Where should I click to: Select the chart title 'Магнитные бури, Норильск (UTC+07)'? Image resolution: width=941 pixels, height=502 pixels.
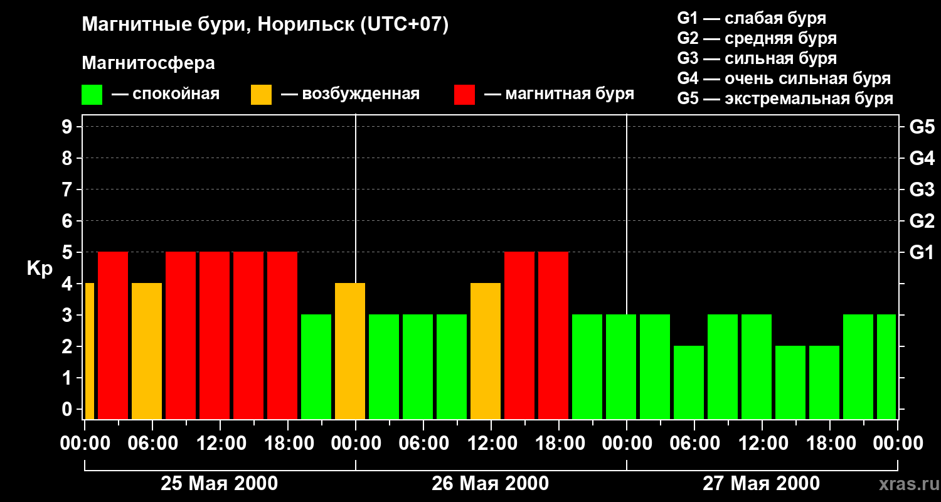[265, 25]
